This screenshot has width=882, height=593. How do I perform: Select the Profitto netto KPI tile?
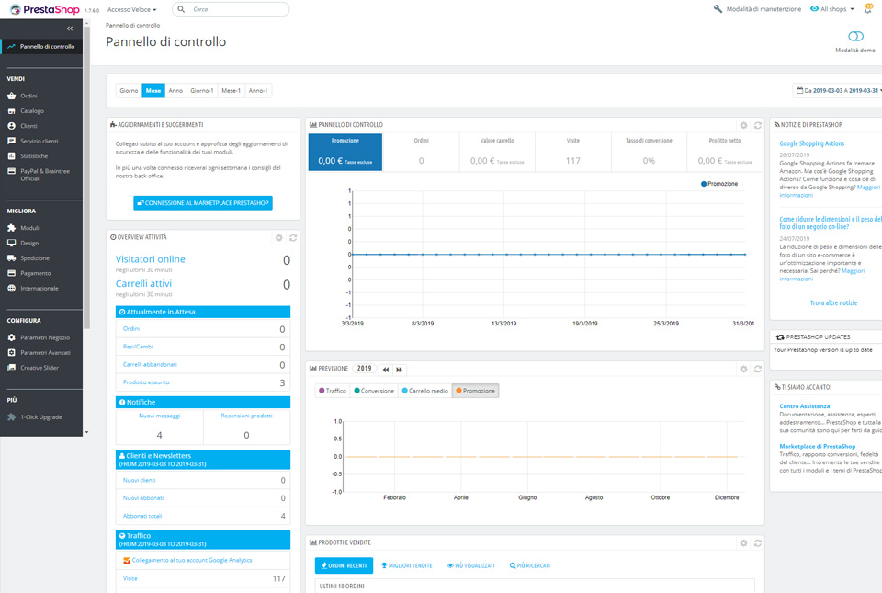725,152
